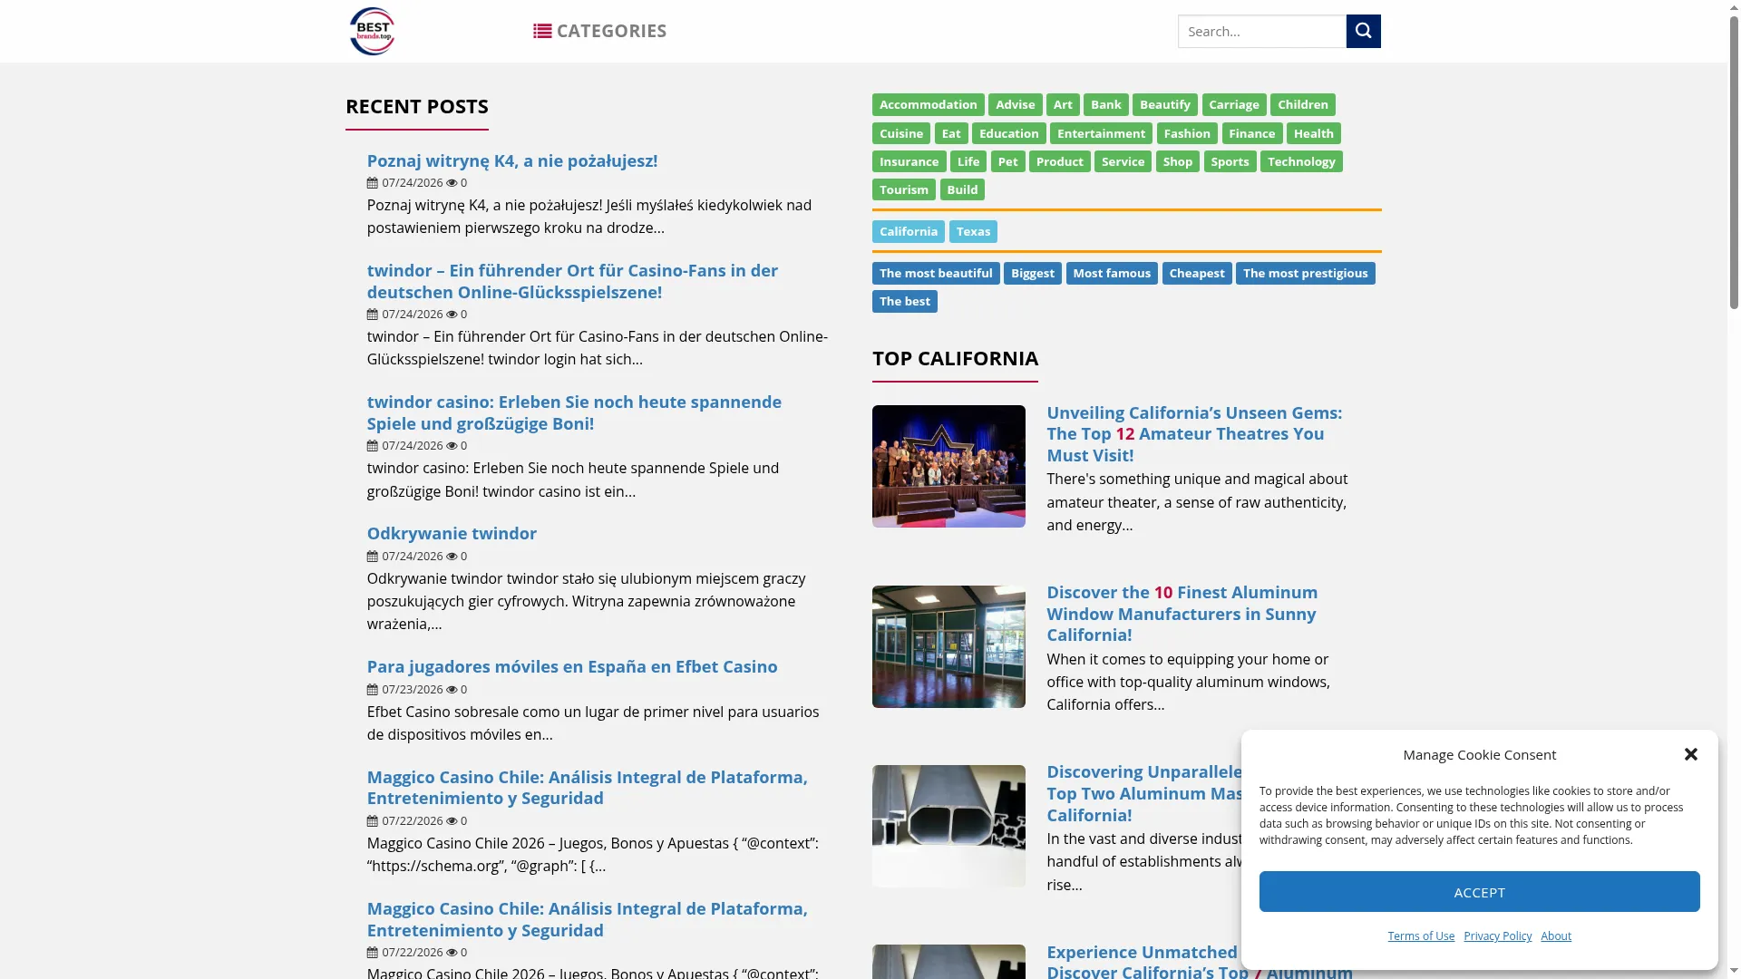Select the Build category tag
The height and width of the screenshot is (979, 1741).
tap(962, 189)
